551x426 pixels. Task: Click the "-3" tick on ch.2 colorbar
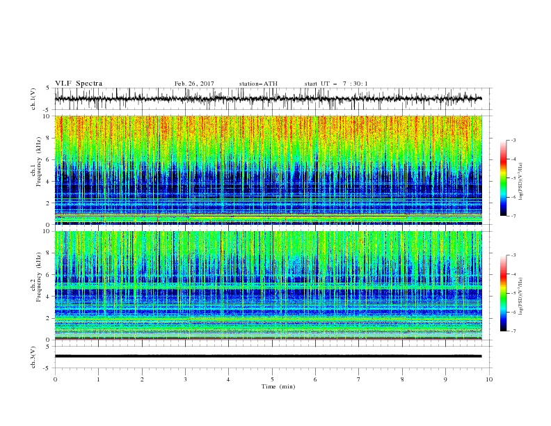(x=513, y=255)
